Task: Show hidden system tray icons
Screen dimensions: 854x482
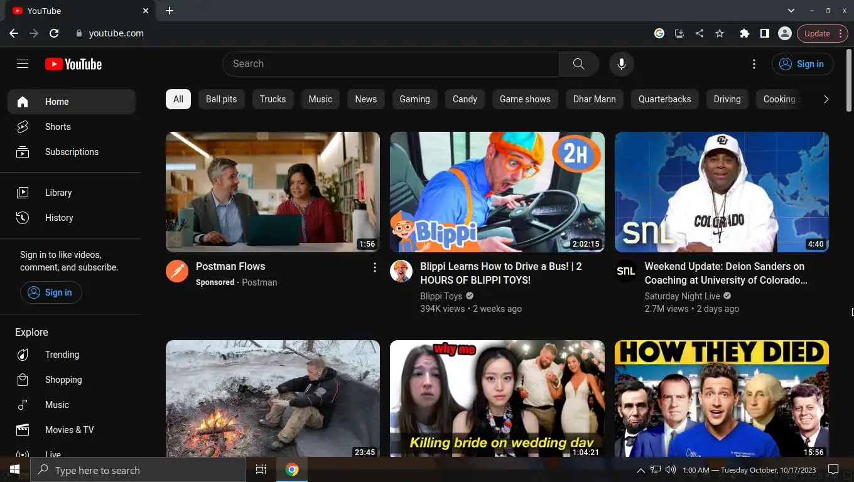Action: click(x=640, y=470)
